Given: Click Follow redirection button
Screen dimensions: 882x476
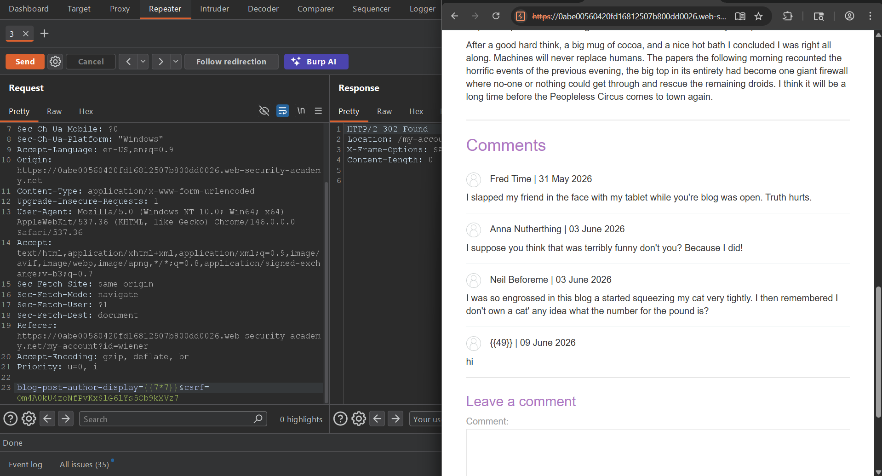Looking at the screenshot, I should 231,62.
